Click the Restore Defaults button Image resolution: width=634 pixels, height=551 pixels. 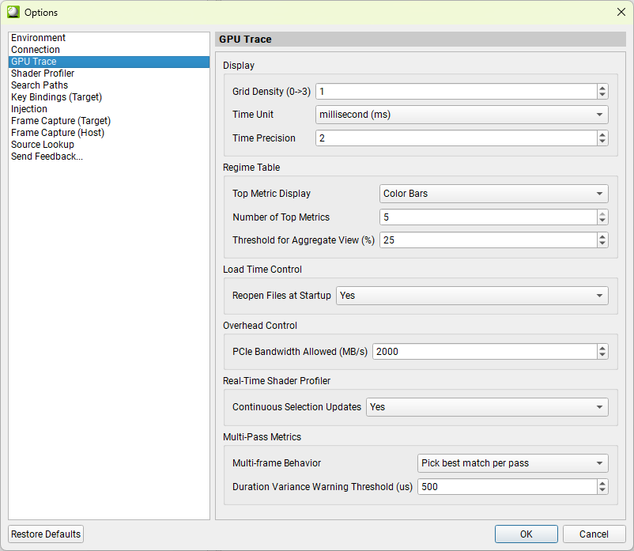[46, 534]
